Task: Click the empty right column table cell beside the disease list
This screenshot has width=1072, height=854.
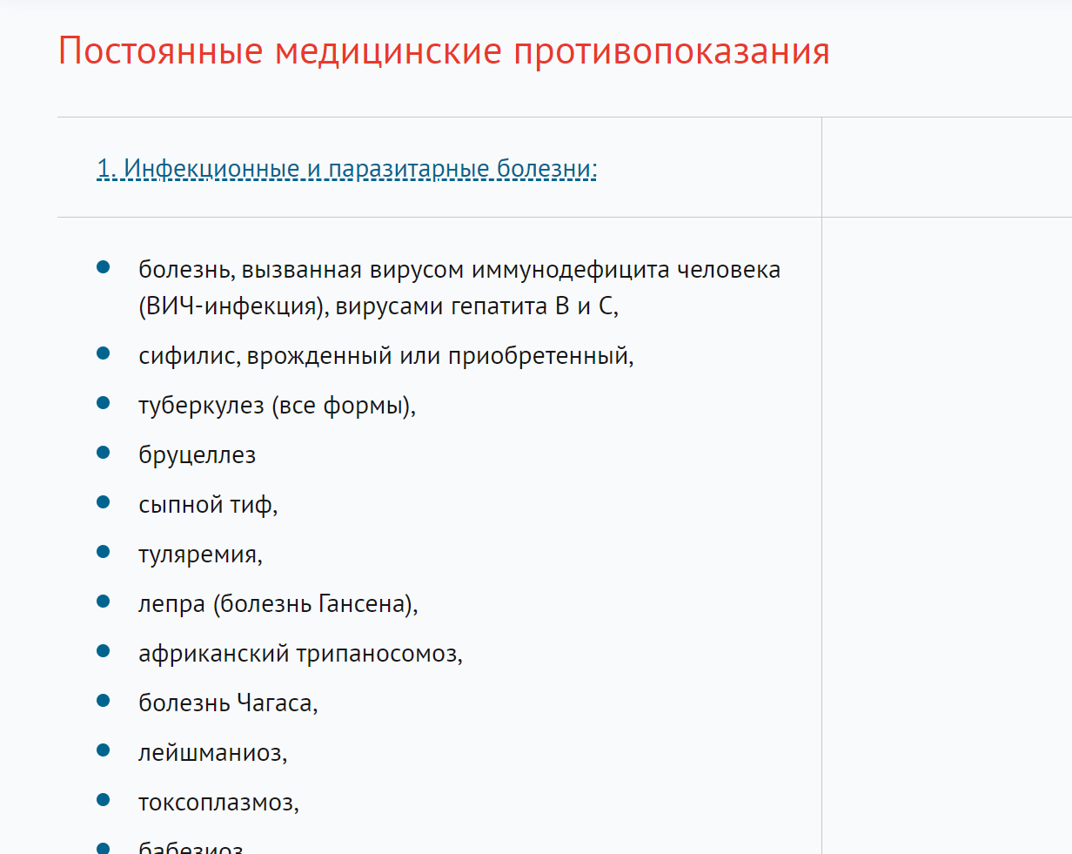Action: pos(946,522)
